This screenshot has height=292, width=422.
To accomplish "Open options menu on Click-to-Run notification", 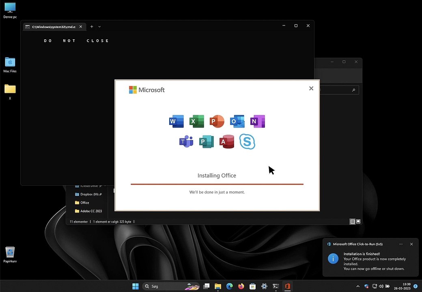I will tap(401, 244).
